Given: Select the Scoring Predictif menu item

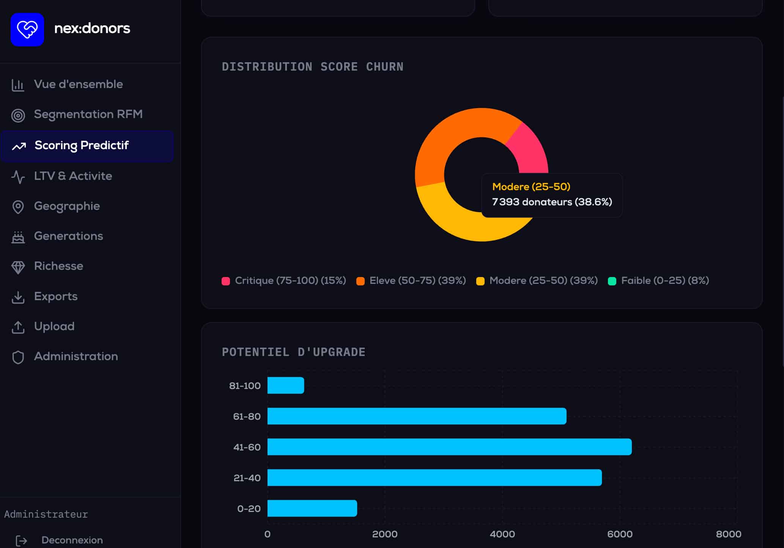Looking at the screenshot, I should (x=87, y=146).
